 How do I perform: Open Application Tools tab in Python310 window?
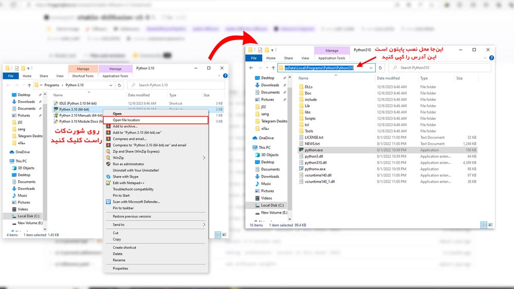point(332,58)
